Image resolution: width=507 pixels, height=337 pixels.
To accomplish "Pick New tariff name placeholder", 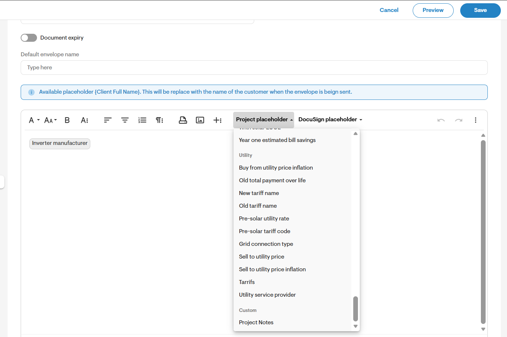I will coord(259,193).
